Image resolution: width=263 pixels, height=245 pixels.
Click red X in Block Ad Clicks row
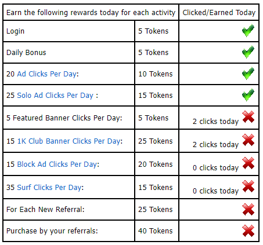click(248, 163)
